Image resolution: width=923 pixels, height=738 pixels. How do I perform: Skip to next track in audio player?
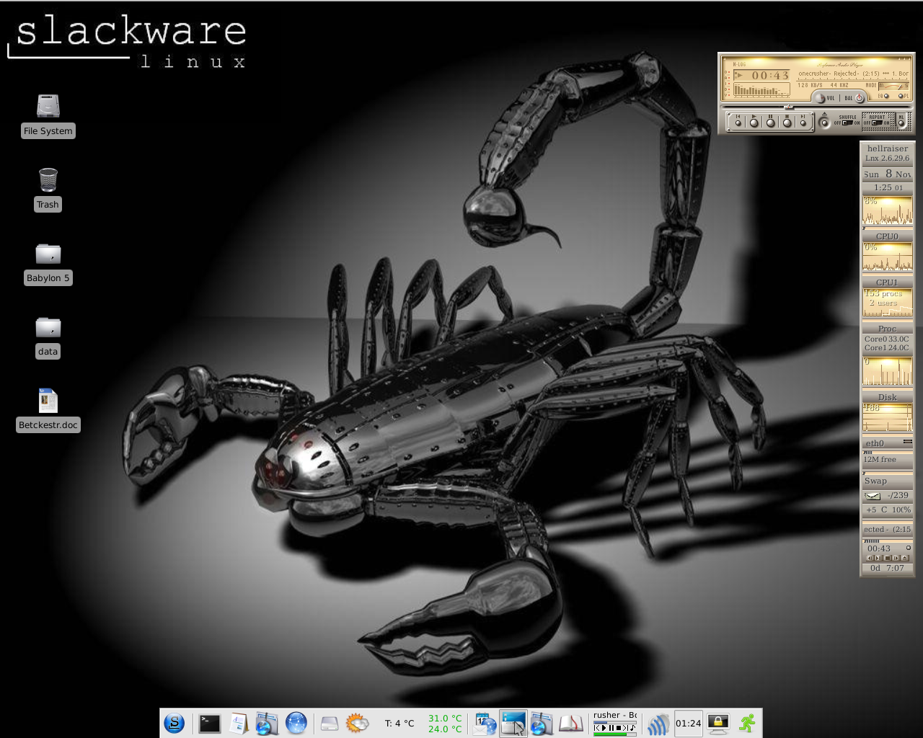[x=803, y=123]
